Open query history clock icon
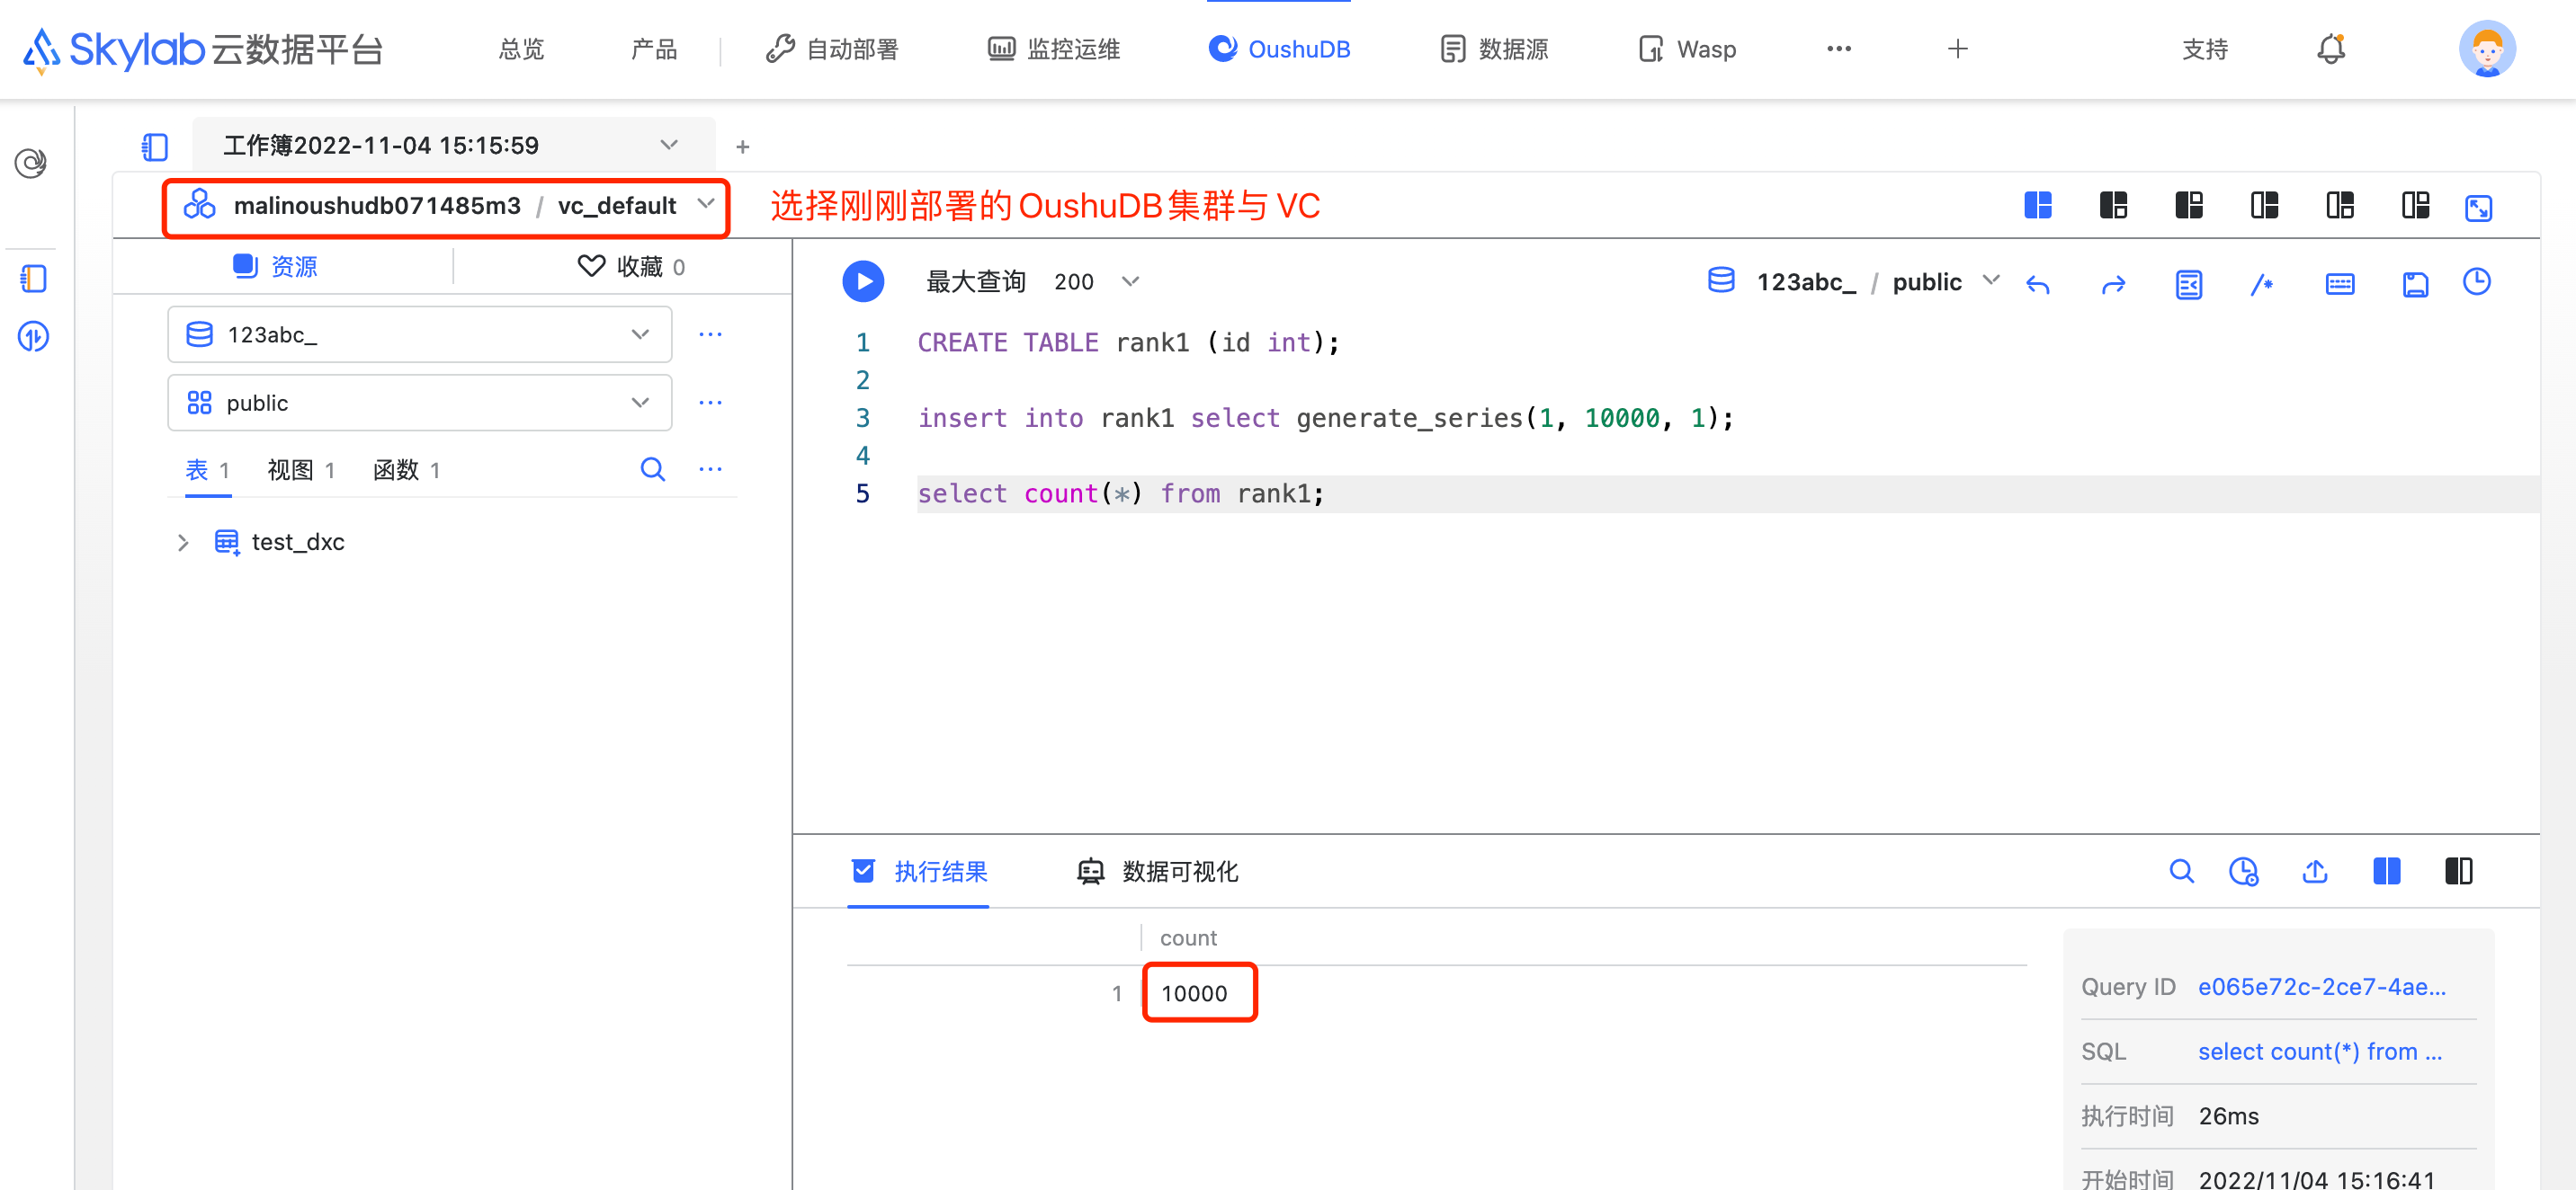Image resolution: width=2576 pixels, height=1190 pixels. pos(2476,281)
